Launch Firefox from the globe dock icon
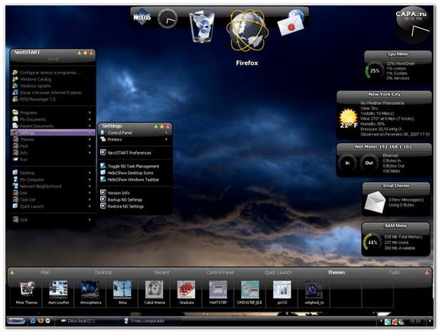439x332 pixels. coord(248,31)
